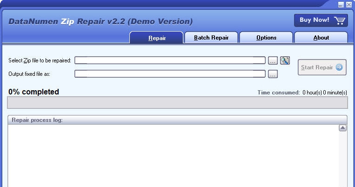Click the search Zip files magnifier icon
The width and height of the screenshot is (355, 187).
285,60
